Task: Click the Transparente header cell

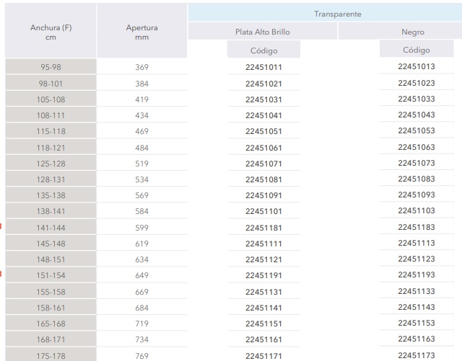Action: click(325, 13)
